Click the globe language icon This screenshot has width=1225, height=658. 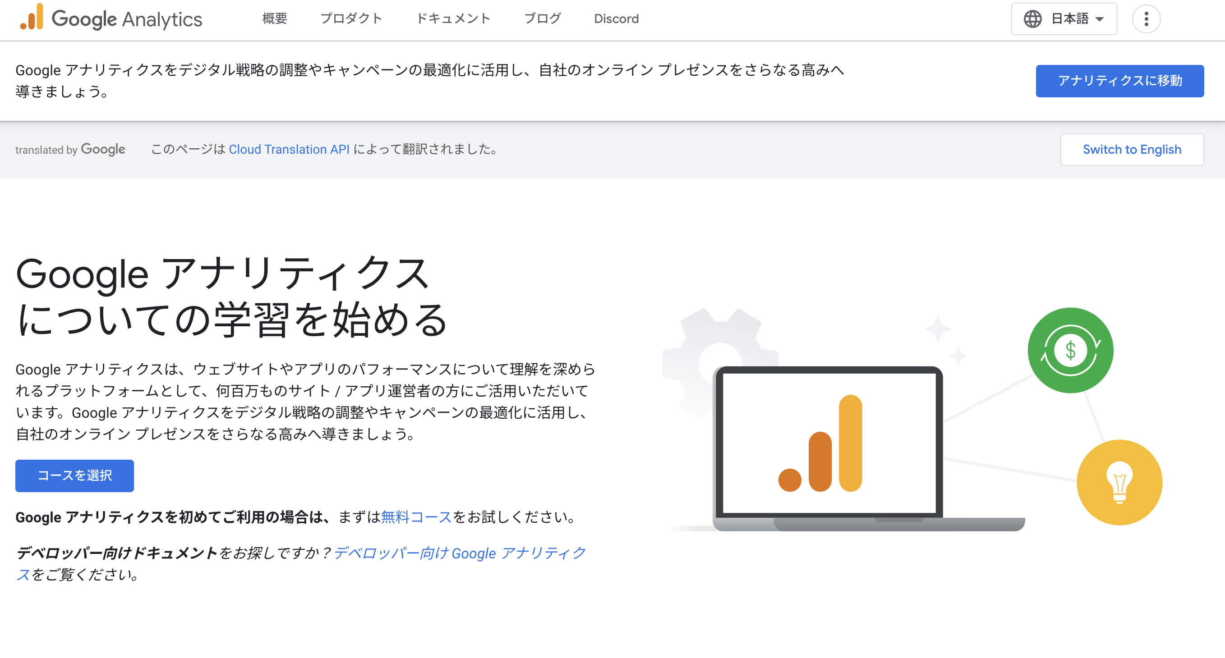click(x=1032, y=19)
